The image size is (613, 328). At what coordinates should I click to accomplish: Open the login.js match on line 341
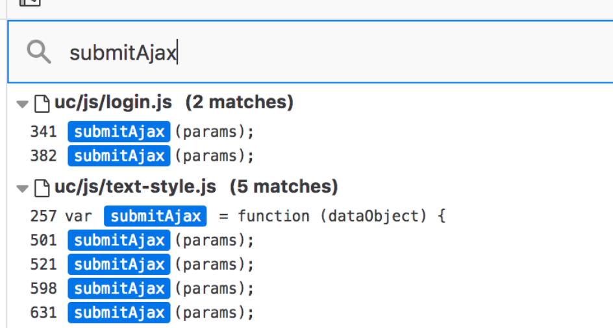point(162,132)
